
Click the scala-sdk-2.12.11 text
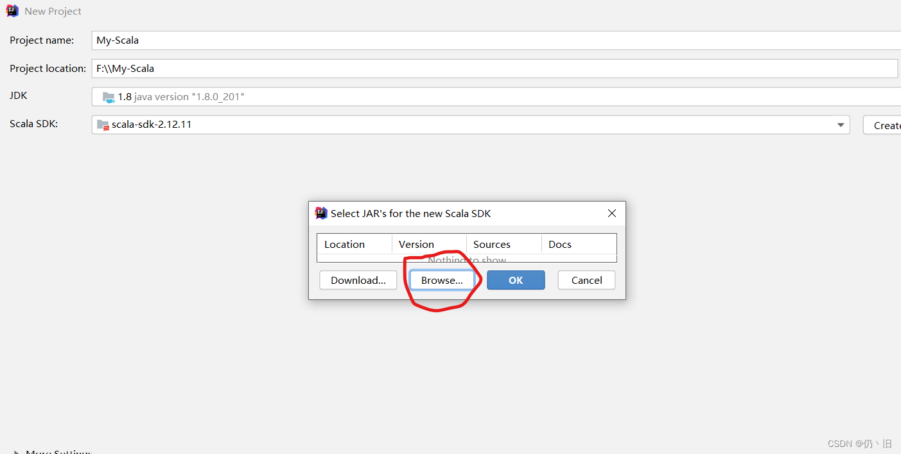152,125
